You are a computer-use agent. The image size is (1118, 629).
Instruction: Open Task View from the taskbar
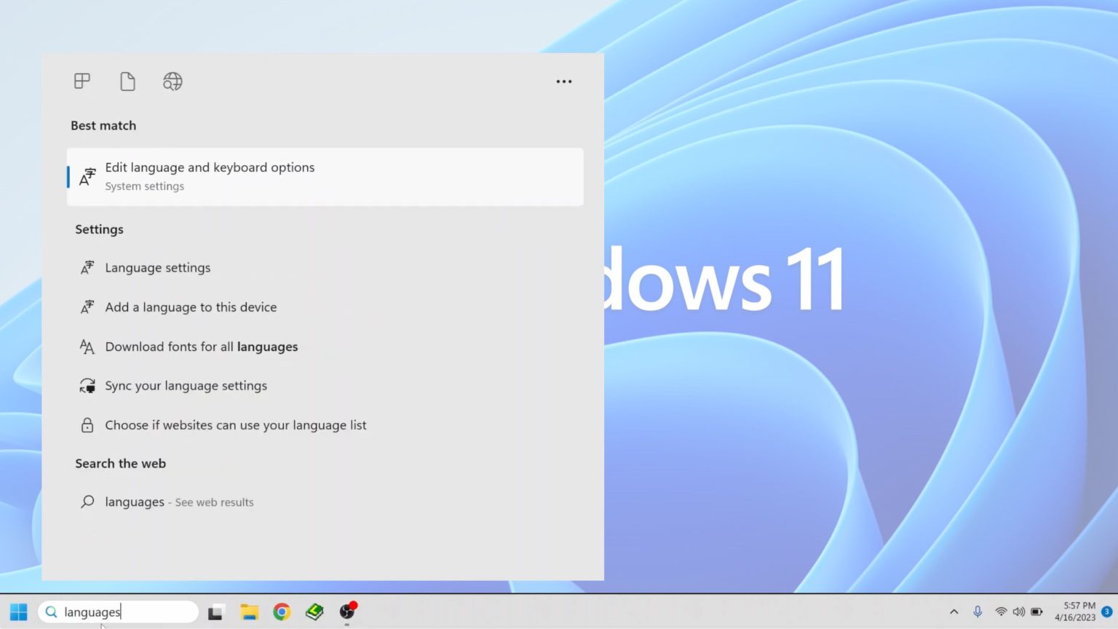coord(215,612)
